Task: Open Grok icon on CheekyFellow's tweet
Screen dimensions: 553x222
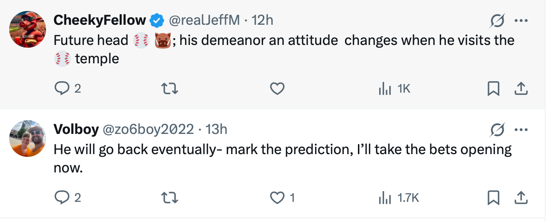Action: click(498, 21)
